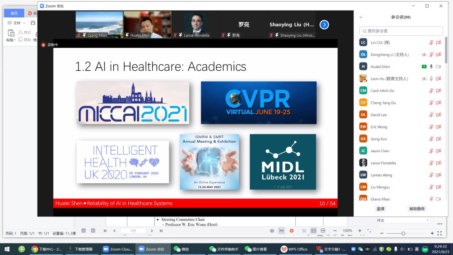Viewport: 453px width, 255px height.
Task: Toggle Lin CUi's microphone mute icon
Action: (x=431, y=43)
